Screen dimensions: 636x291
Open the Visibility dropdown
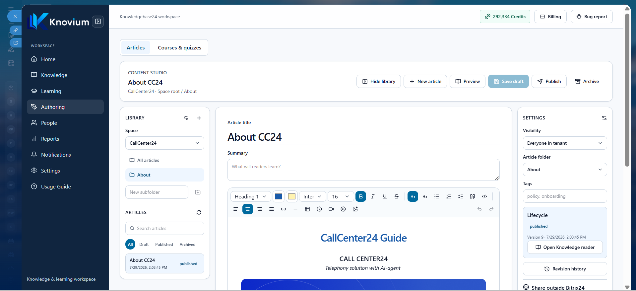(565, 143)
